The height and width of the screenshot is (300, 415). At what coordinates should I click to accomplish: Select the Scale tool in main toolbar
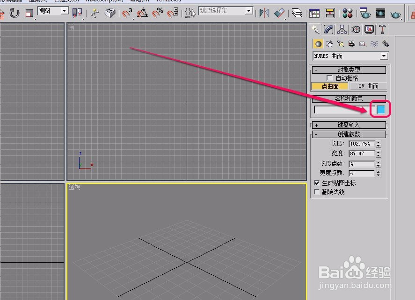pyautogui.click(x=29, y=13)
